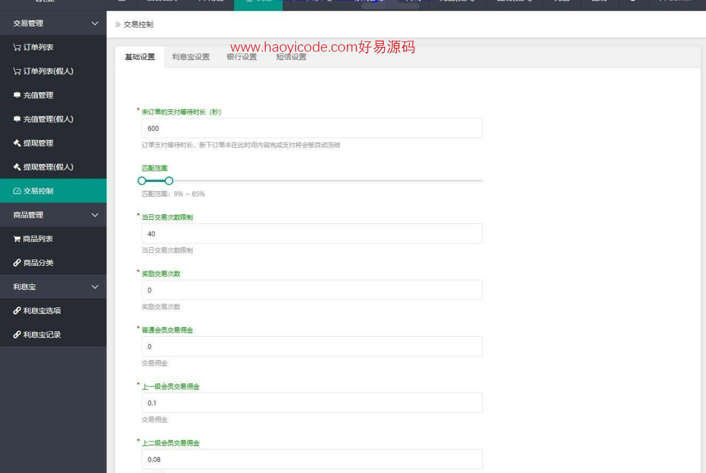Click the icon beside 充值管理
706x473 pixels.
17,95
